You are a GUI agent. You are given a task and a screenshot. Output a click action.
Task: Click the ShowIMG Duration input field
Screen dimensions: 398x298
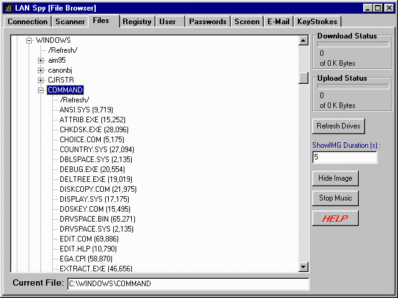(345, 157)
